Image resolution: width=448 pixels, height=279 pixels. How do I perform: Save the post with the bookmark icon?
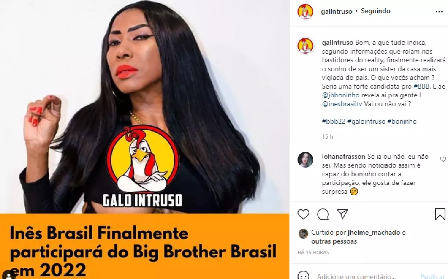tap(440, 214)
